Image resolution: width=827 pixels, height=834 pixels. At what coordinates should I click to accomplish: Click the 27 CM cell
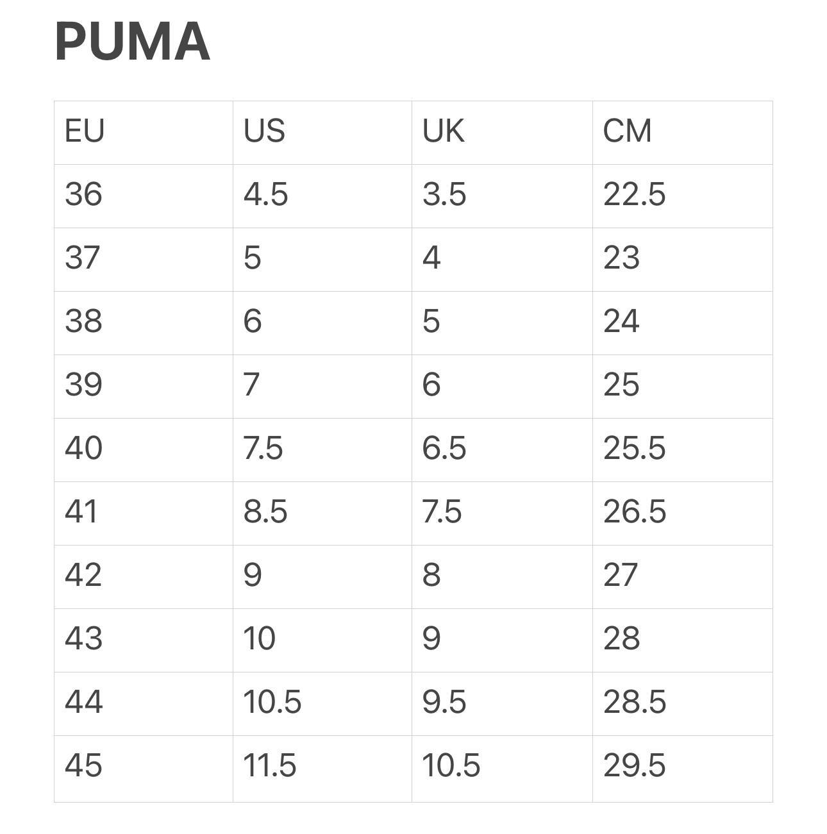click(x=621, y=575)
